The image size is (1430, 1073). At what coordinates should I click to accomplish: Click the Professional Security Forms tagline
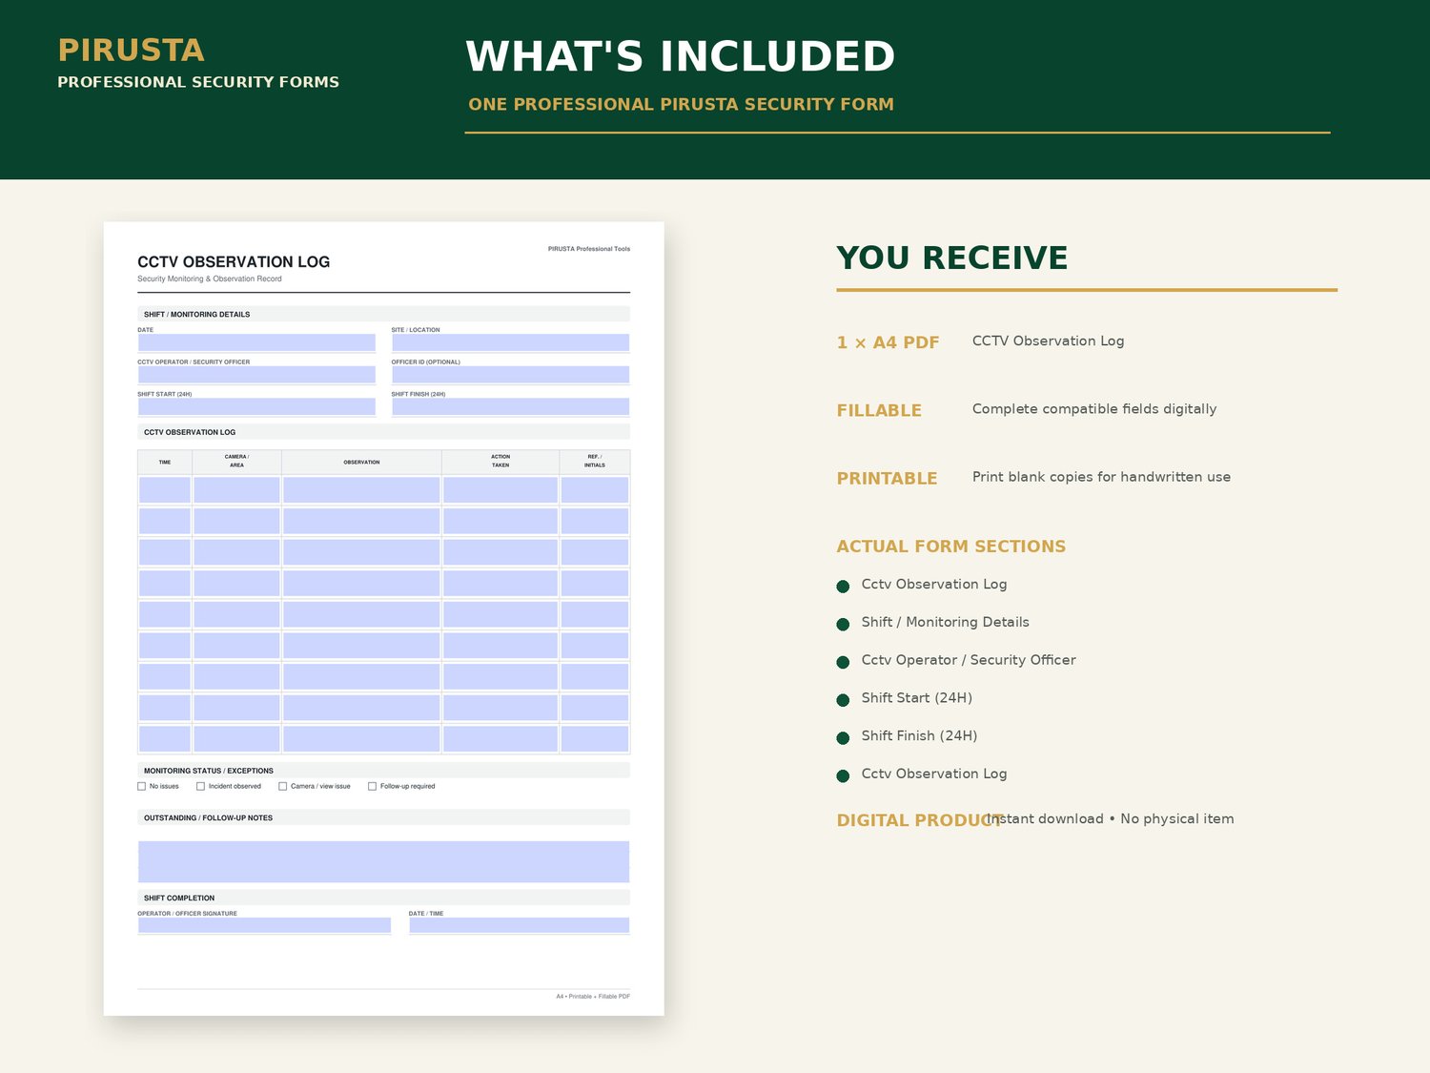click(198, 82)
